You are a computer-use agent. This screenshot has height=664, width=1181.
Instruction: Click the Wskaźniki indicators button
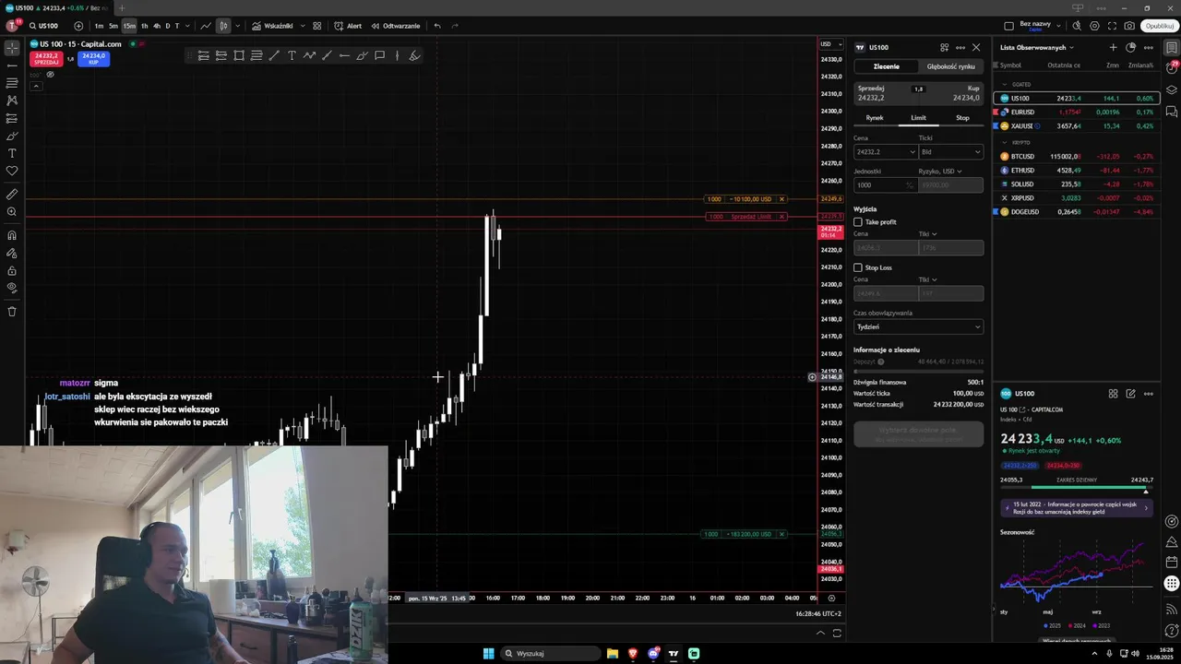[272, 26]
